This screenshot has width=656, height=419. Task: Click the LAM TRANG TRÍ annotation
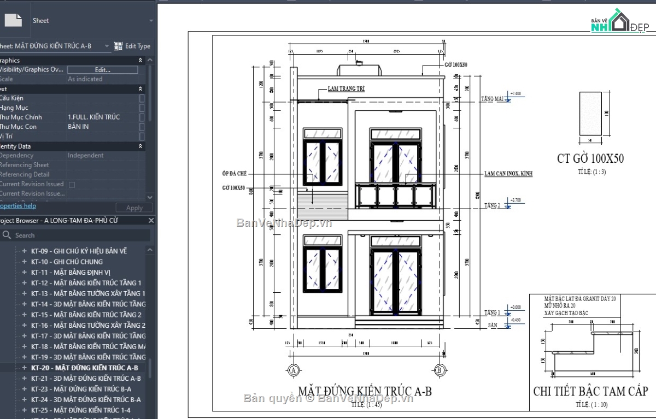point(346,88)
